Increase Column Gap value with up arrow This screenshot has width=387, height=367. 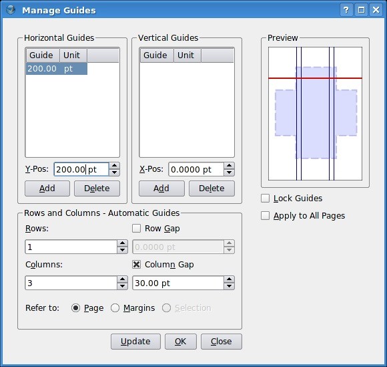230,279
